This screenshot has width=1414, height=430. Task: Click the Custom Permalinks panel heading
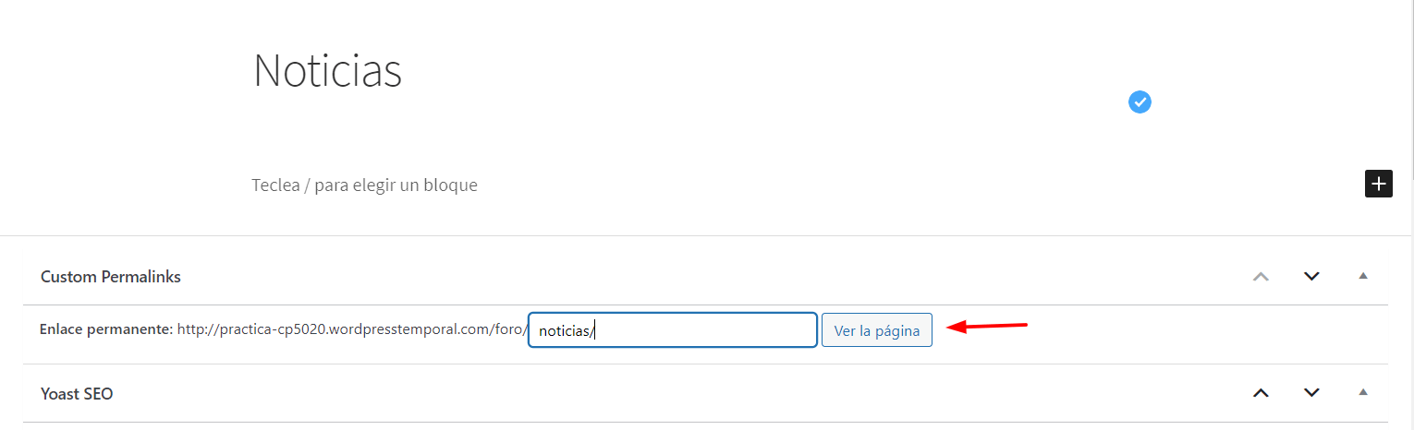coord(111,277)
